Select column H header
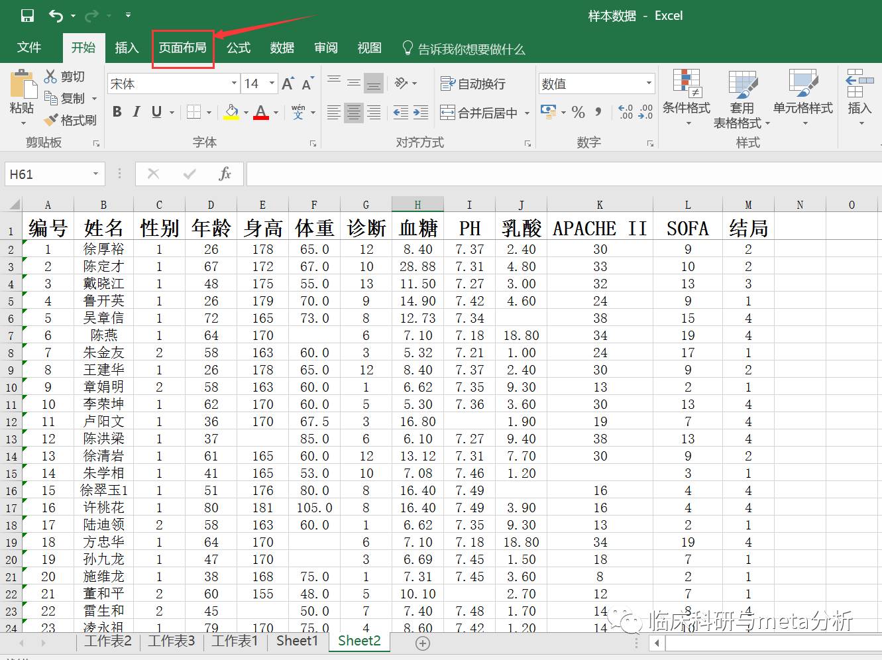This screenshot has height=660, width=882. (417, 204)
